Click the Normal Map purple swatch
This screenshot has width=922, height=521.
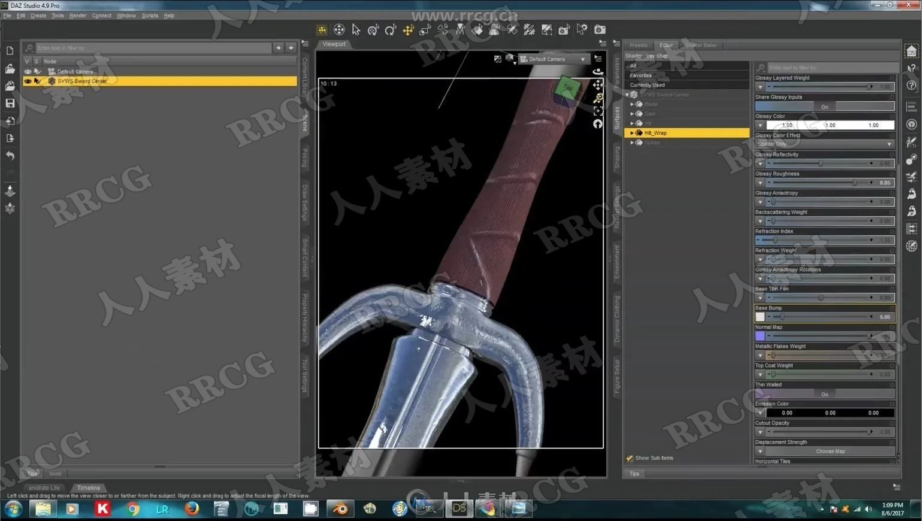point(760,336)
